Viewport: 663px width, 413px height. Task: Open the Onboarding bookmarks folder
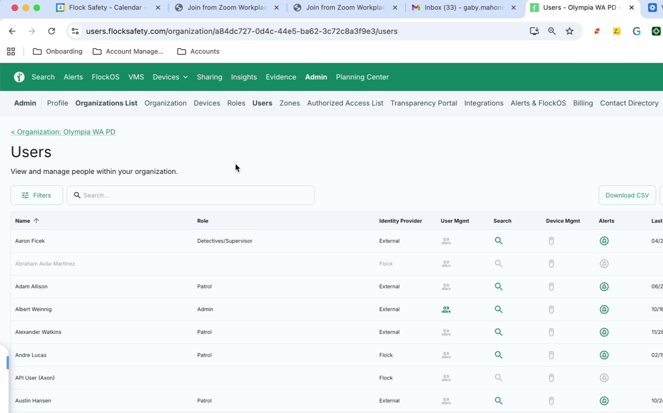58,52
